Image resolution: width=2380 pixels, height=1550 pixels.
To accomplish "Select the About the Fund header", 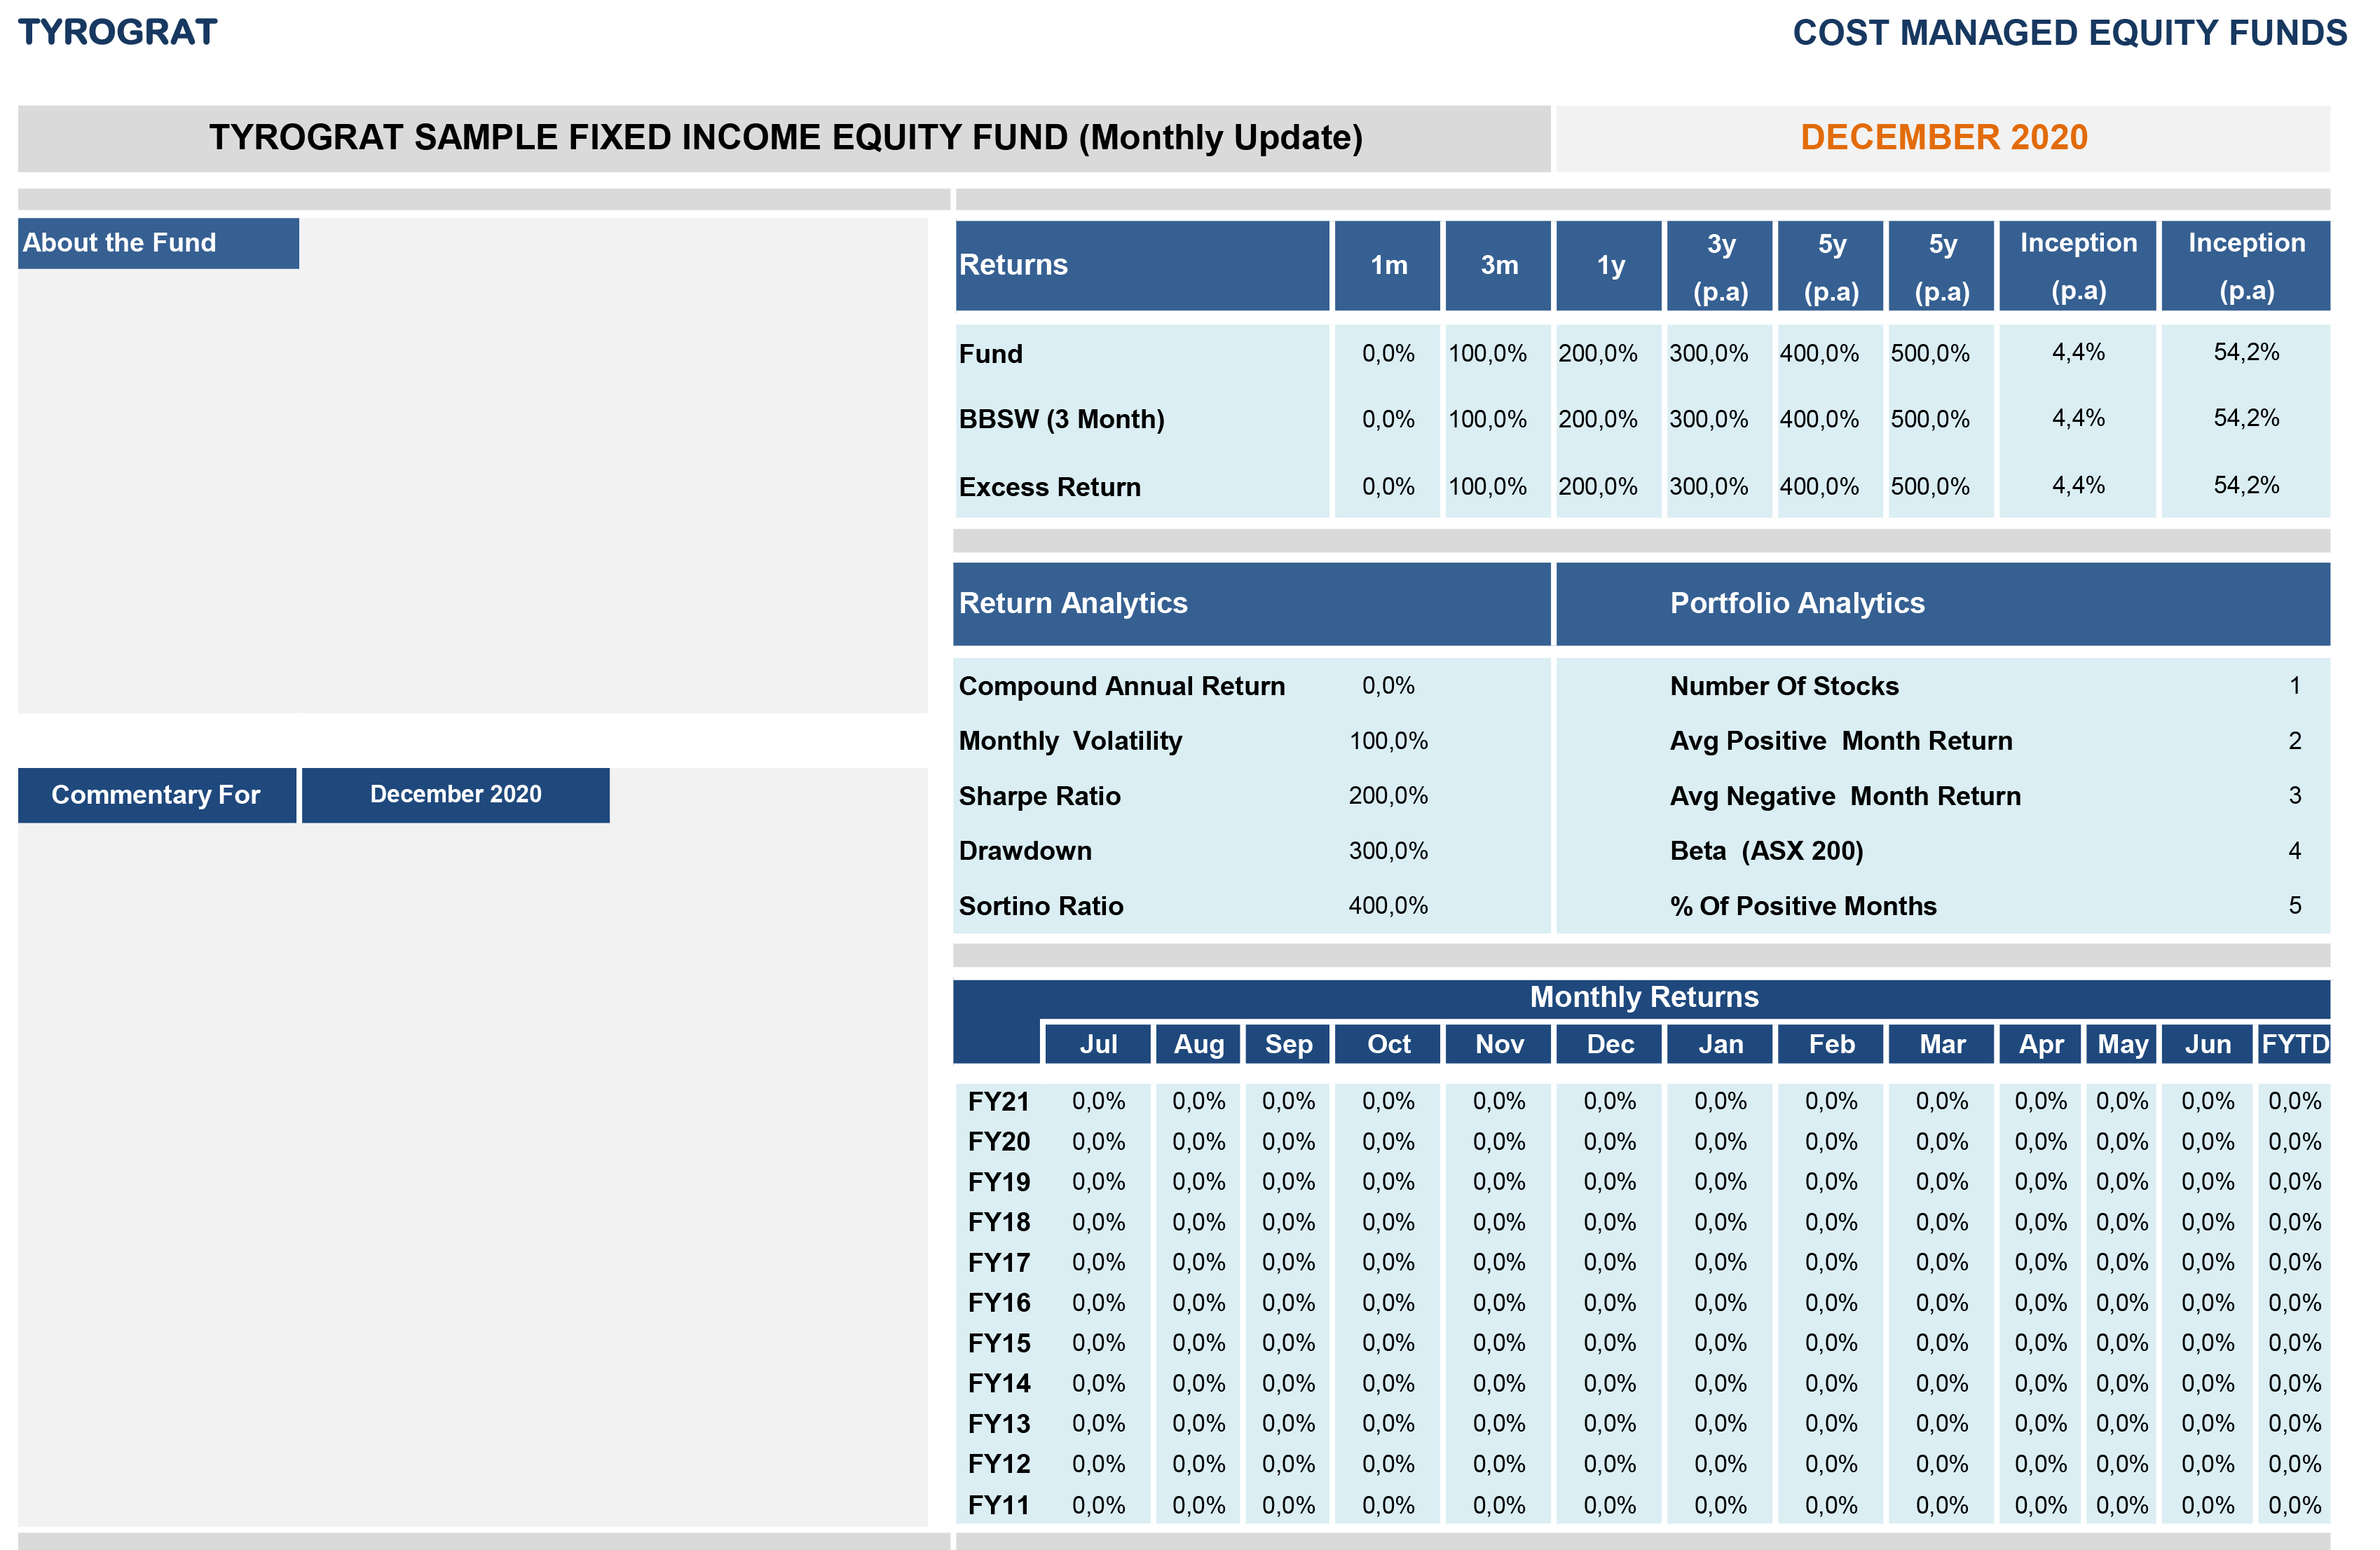I will [158, 243].
